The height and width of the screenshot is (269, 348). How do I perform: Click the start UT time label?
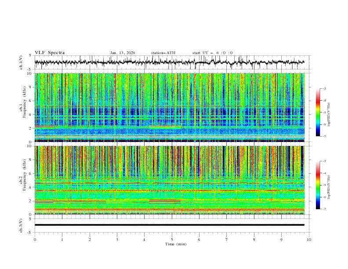(x=212, y=53)
